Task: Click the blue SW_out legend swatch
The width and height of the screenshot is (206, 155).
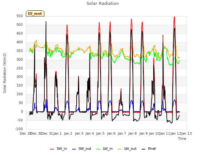Action: (x=74, y=149)
